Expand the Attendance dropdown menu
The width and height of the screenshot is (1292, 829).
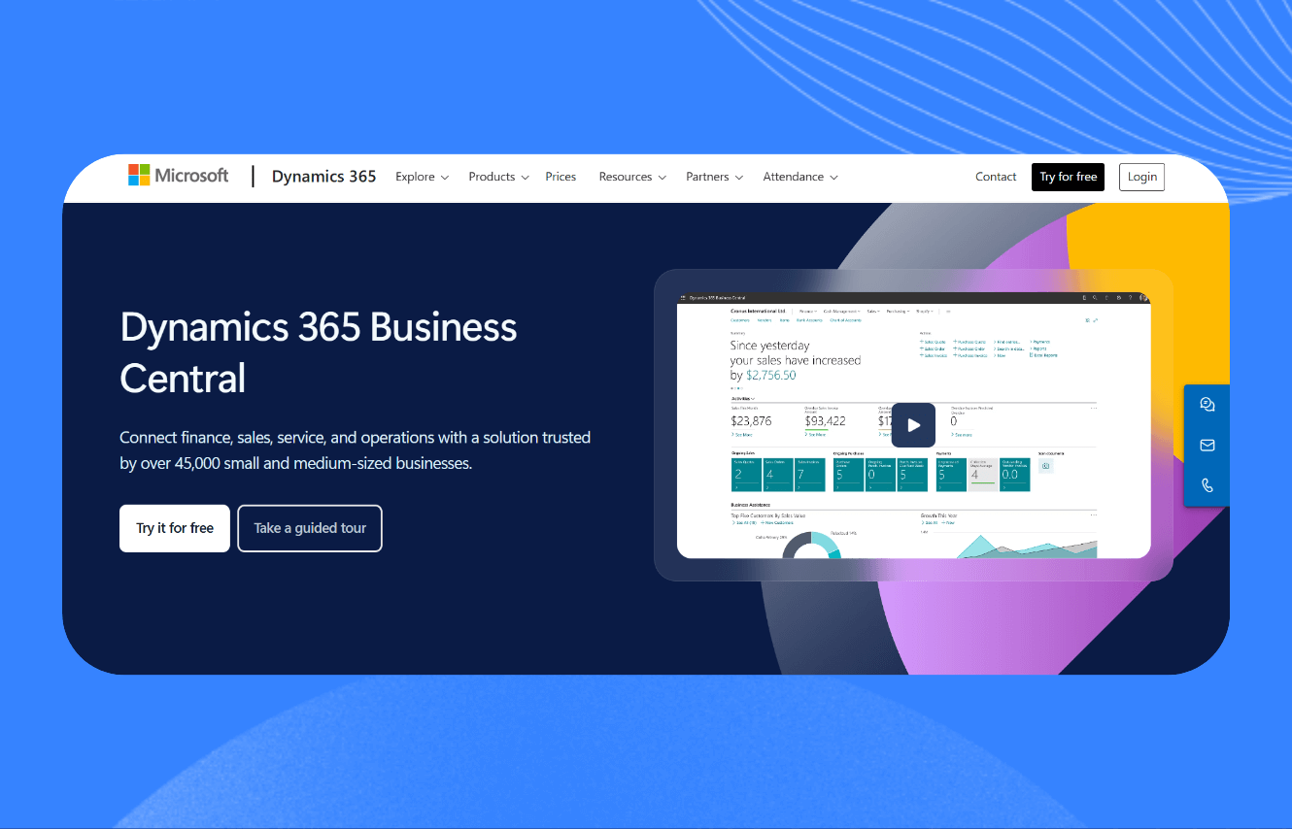[799, 177]
